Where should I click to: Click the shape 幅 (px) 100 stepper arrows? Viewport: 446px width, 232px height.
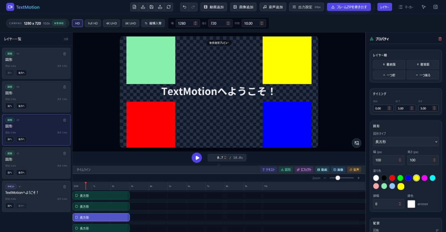click(400, 160)
